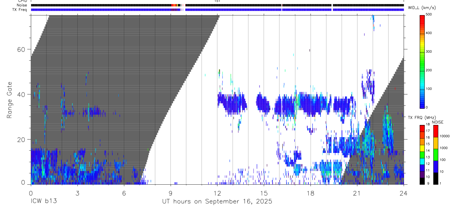Select the 1 label on NOISE legend
This screenshot has height=209, width=454.
[x=440, y=183]
